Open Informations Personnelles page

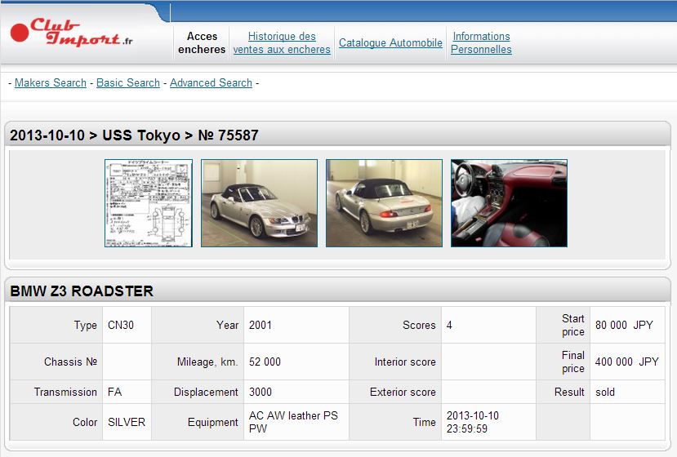tap(481, 42)
